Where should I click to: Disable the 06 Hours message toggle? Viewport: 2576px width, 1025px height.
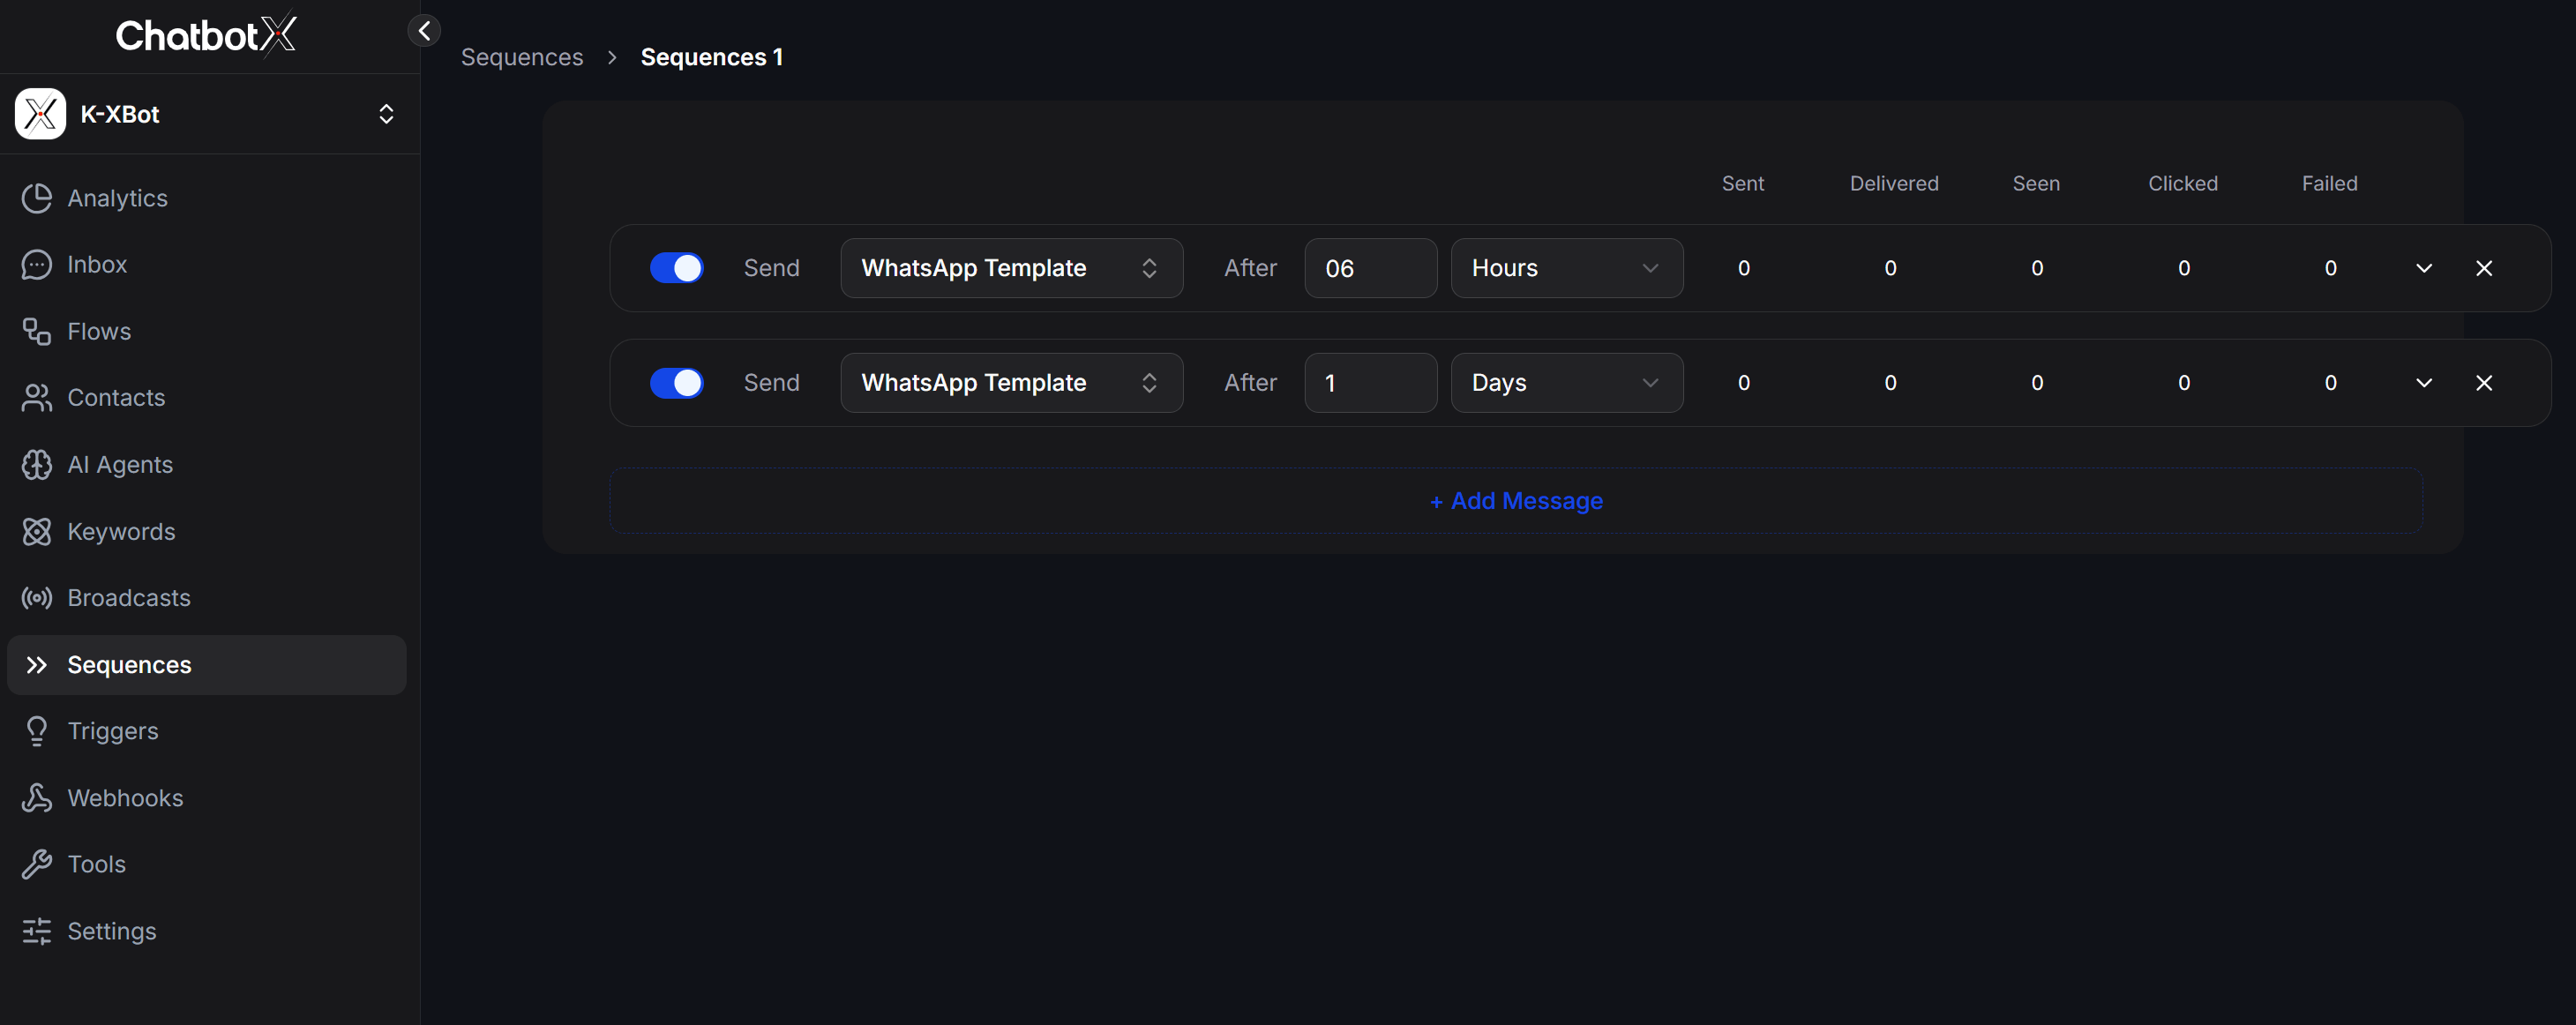point(677,268)
